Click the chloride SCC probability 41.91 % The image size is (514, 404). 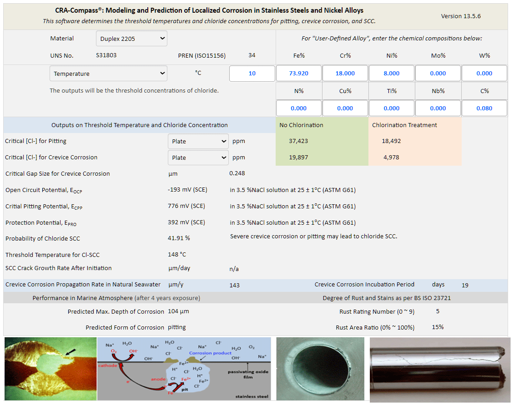(179, 238)
